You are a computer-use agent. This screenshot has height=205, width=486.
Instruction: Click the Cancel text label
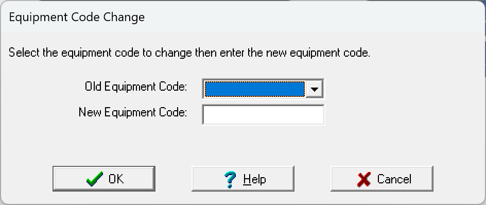point(394,179)
